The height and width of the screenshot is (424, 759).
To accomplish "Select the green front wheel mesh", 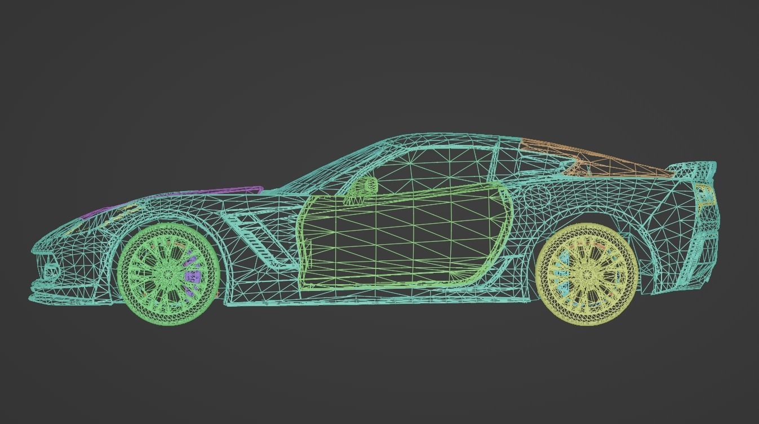I will point(168,275).
